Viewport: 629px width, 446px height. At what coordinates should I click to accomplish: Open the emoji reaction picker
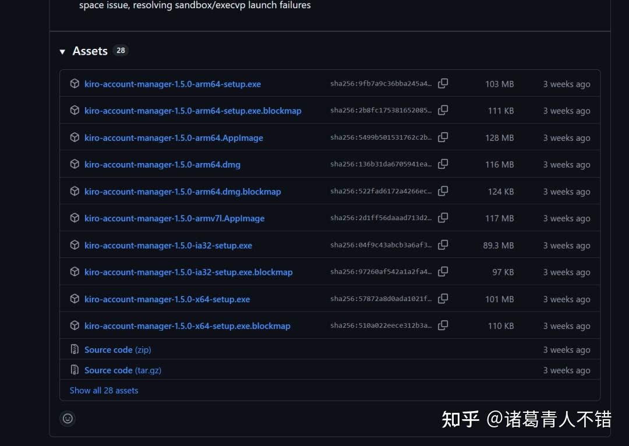pos(68,418)
